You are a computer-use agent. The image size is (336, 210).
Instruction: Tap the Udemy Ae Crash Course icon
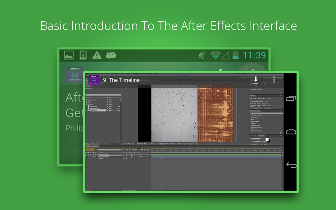click(94, 80)
